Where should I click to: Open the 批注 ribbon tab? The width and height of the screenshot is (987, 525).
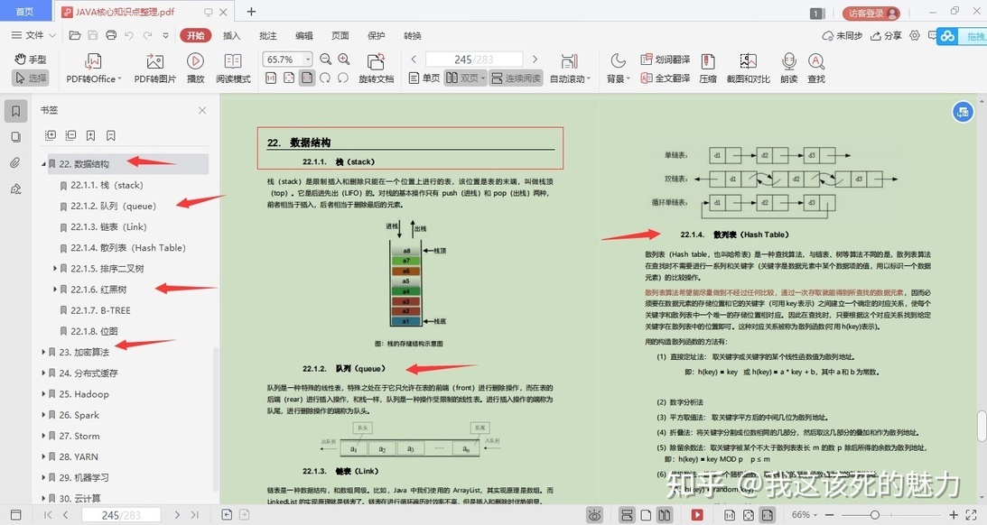pyautogui.click(x=268, y=35)
